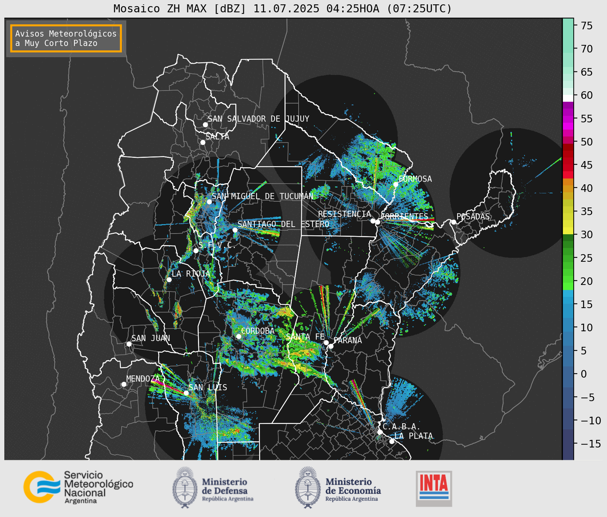This screenshot has width=607, height=517.
Task: Click the Posadas city dot
Action: (x=454, y=222)
